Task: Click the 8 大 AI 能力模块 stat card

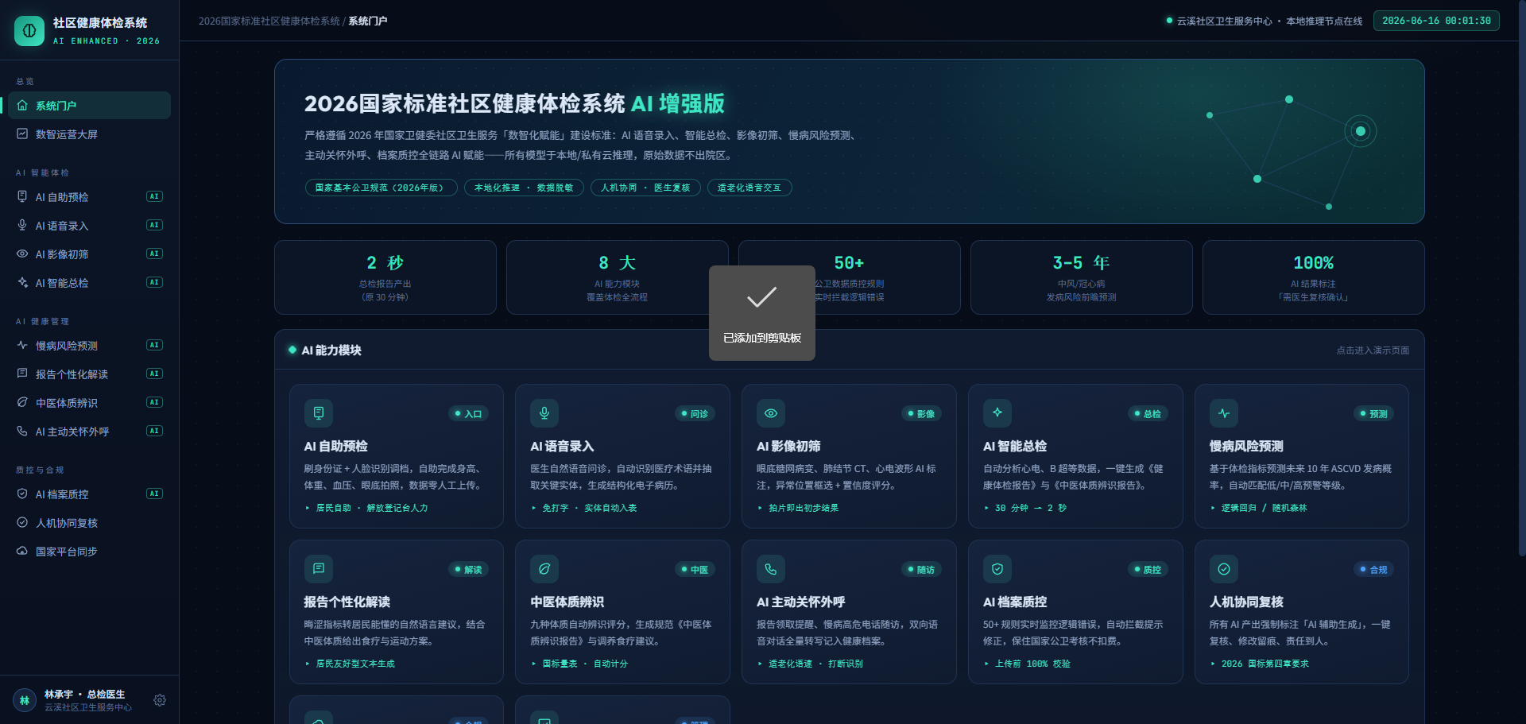Action: click(618, 277)
